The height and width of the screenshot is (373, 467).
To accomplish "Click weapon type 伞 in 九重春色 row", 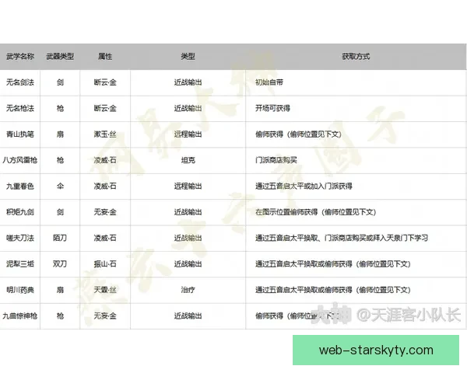I will pyautogui.click(x=60, y=186).
